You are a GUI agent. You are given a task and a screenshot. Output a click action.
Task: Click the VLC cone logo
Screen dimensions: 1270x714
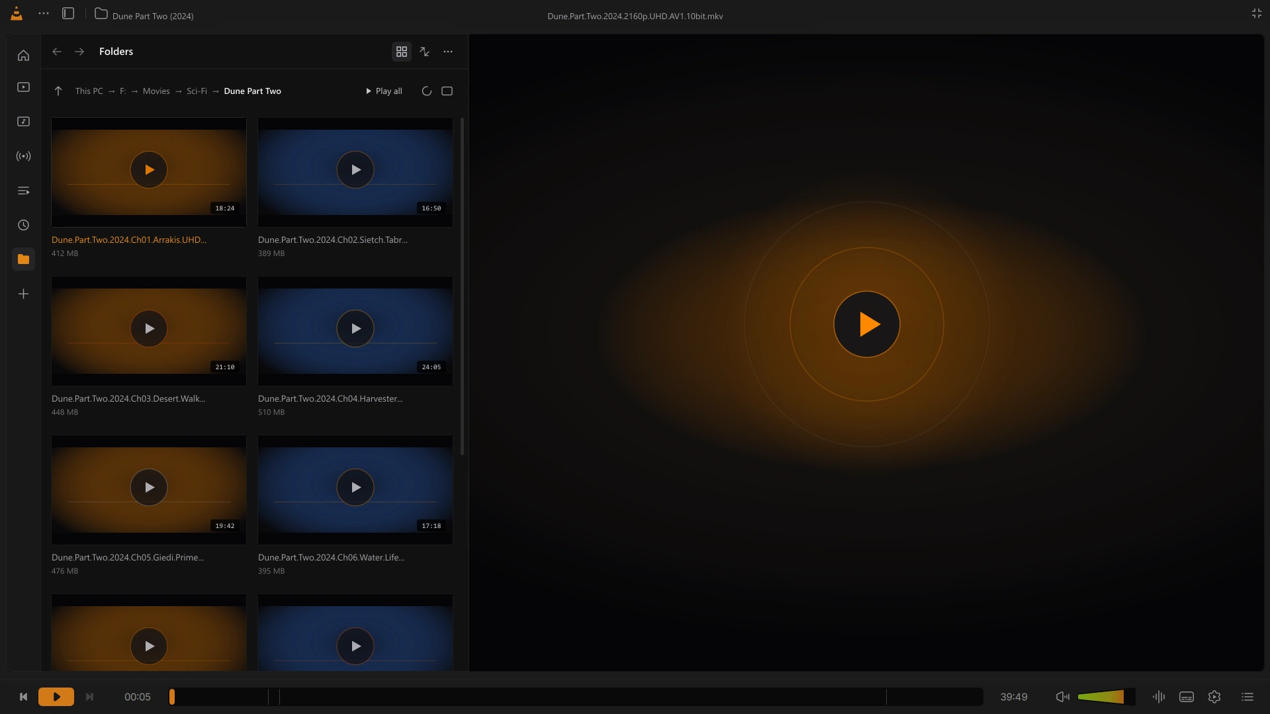pyautogui.click(x=17, y=14)
